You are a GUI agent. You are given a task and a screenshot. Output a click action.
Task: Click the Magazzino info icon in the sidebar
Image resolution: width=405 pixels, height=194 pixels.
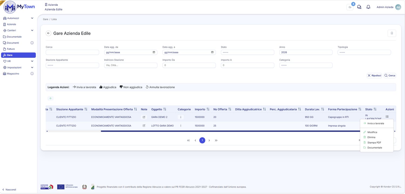click(32, 74)
